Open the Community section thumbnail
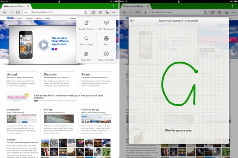This screenshot has height=158, width=238. point(22,119)
